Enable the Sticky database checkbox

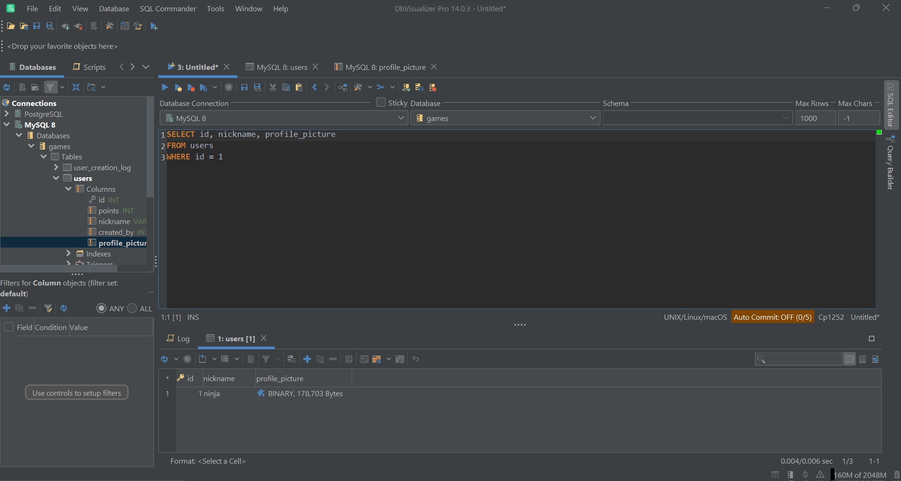[x=380, y=102]
